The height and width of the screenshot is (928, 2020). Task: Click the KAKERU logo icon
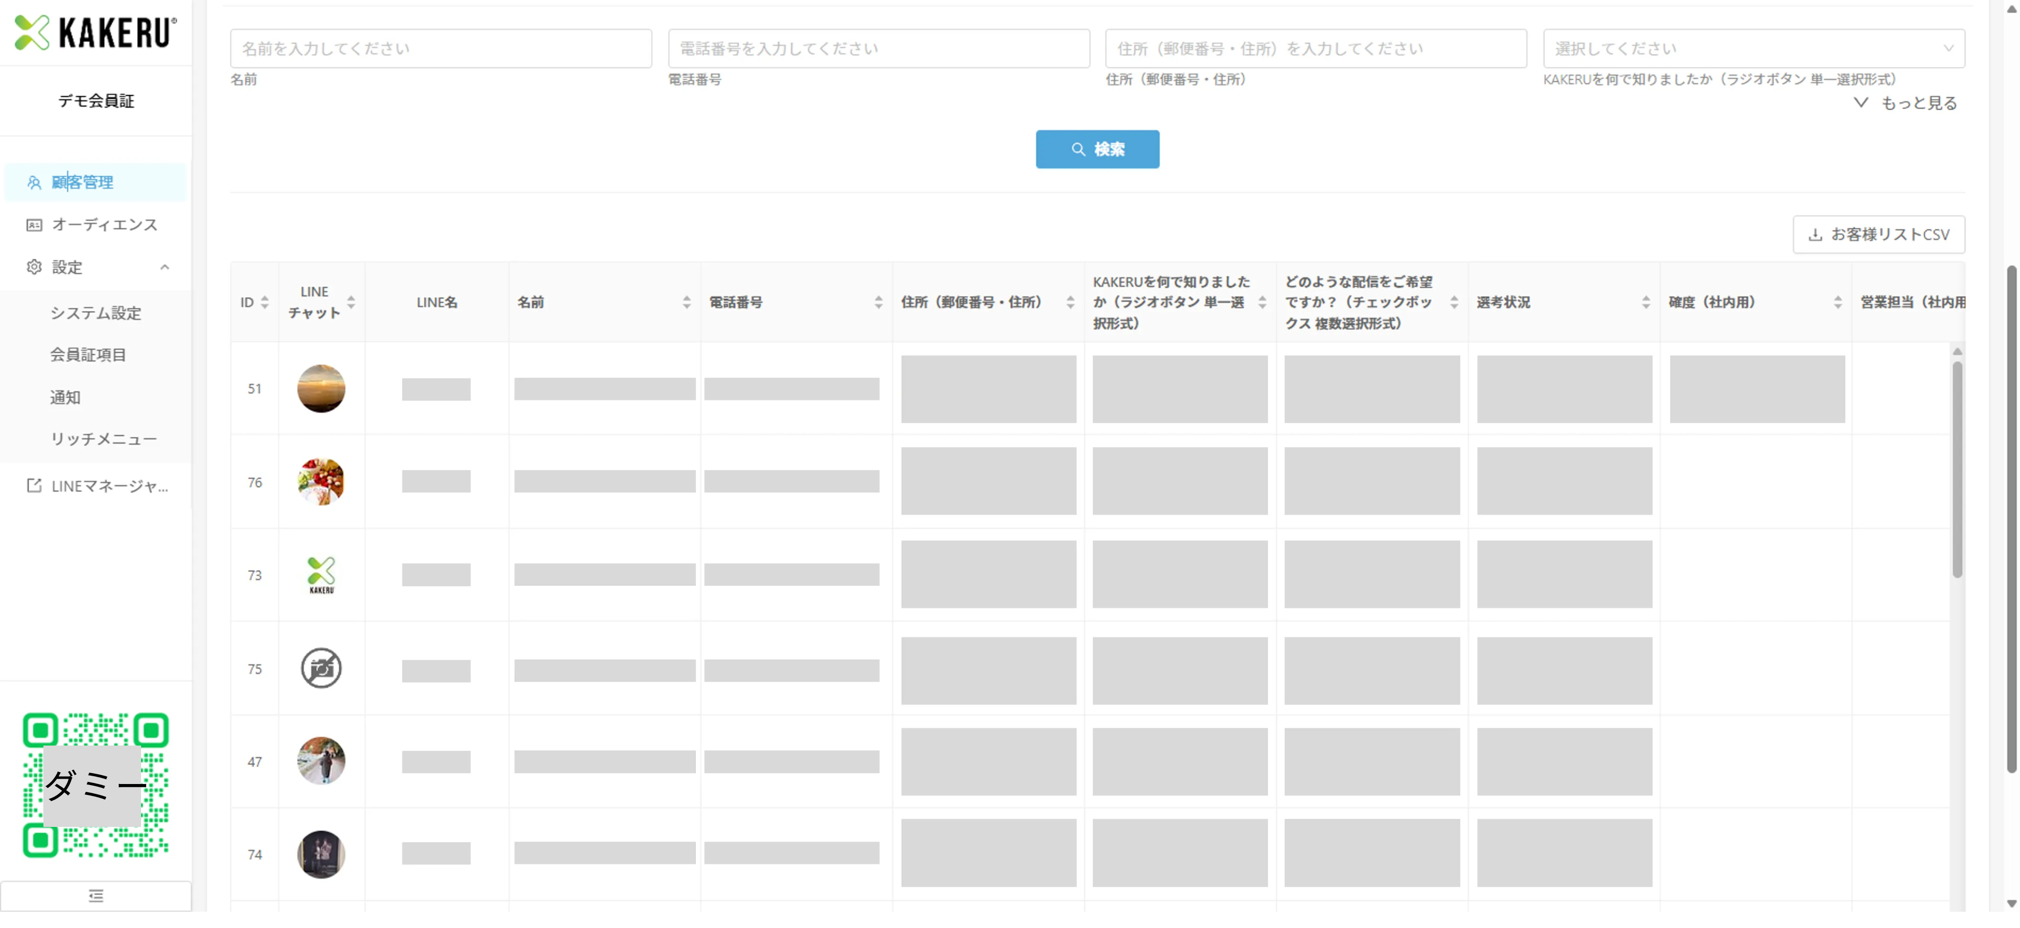(x=32, y=33)
